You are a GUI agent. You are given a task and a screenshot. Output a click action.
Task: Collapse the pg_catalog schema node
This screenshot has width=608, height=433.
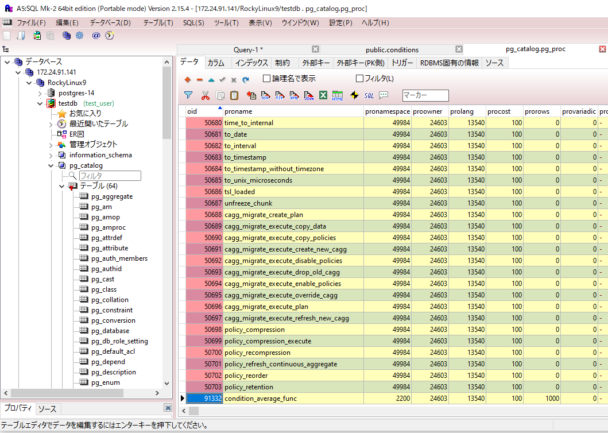coord(51,165)
